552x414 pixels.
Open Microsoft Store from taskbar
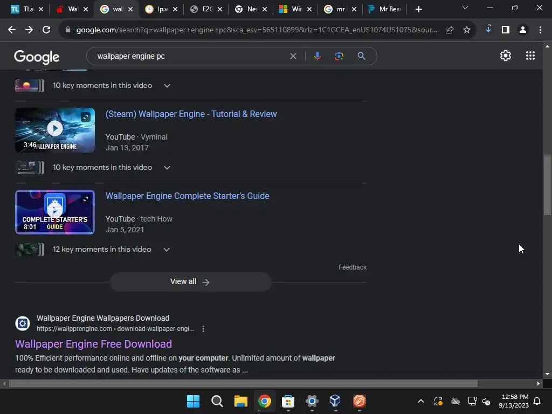(288, 401)
